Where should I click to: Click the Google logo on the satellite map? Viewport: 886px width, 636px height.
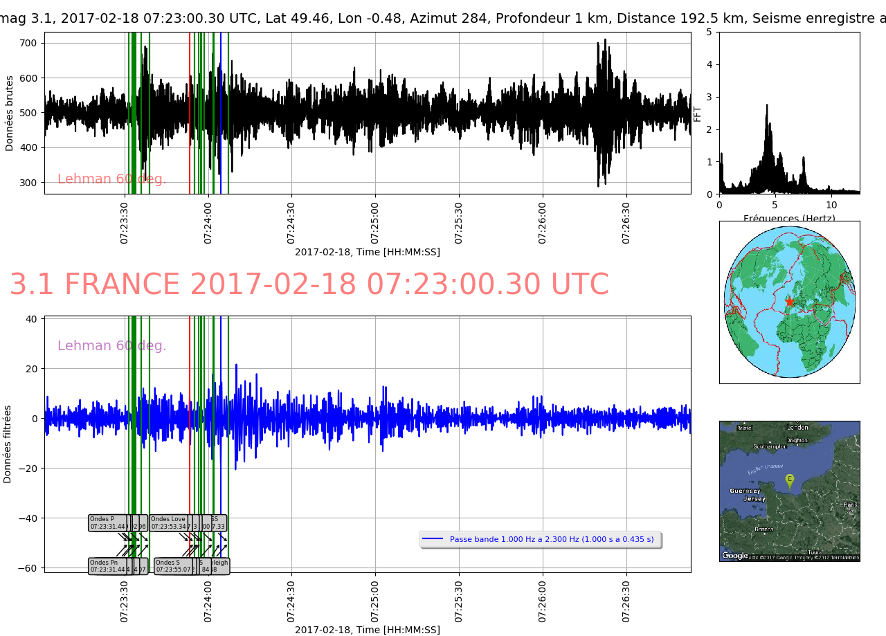coord(734,555)
